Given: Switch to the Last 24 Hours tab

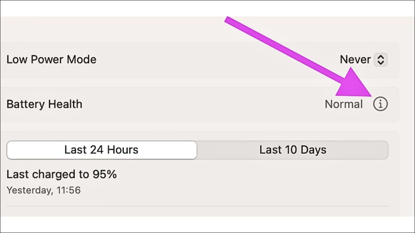Looking at the screenshot, I should 102,150.
